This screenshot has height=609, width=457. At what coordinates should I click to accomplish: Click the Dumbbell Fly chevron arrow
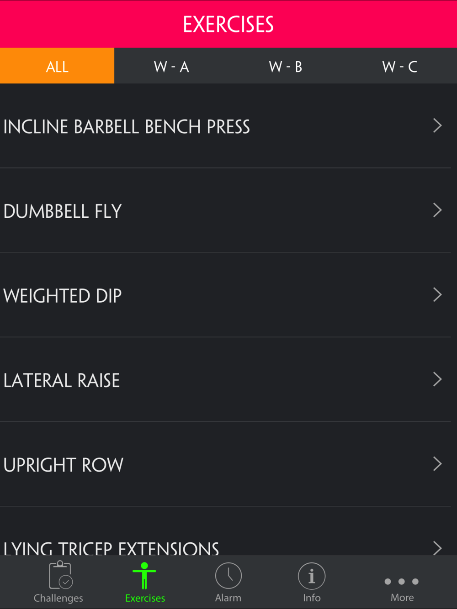[437, 210]
